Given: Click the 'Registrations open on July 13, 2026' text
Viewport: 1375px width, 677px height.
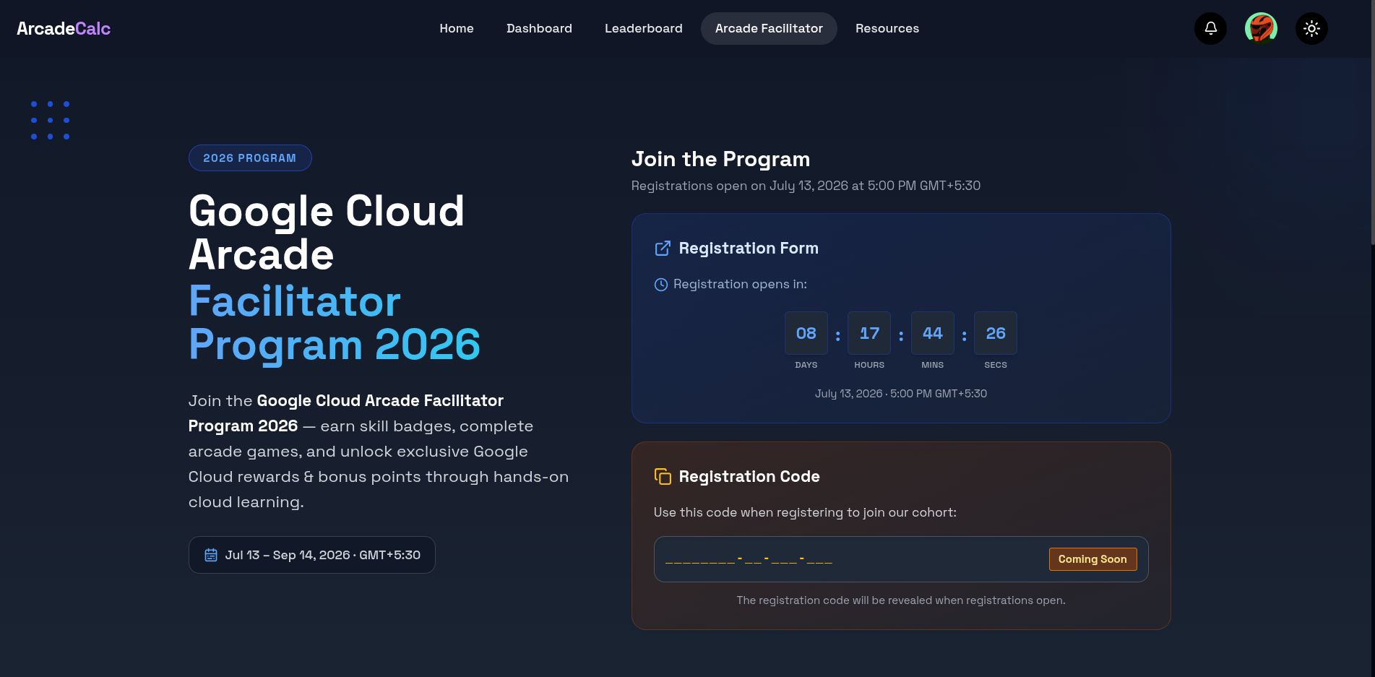Looking at the screenshot, I should click(806, 186).
